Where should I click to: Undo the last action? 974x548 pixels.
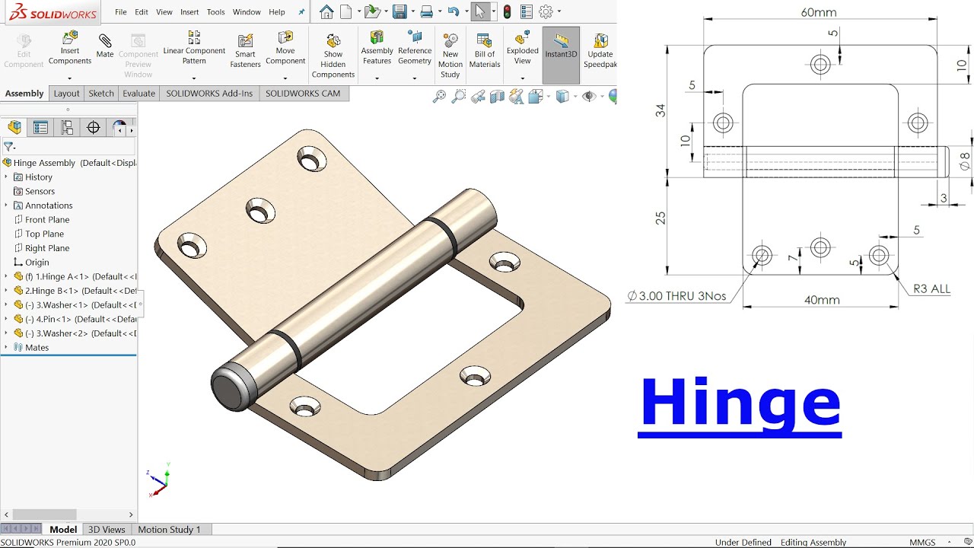point(454,11)
